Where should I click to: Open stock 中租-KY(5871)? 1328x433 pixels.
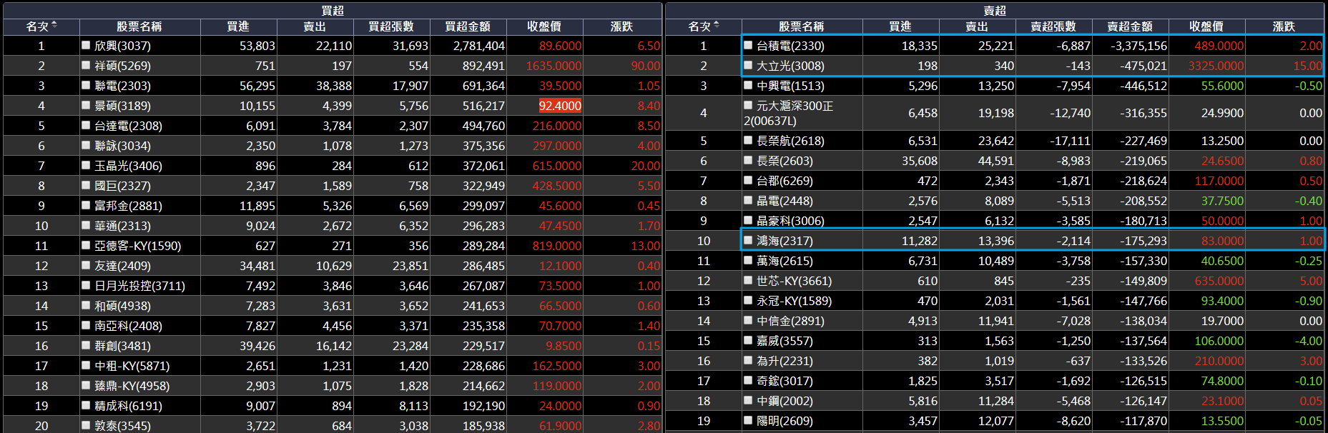click(132, 366)
